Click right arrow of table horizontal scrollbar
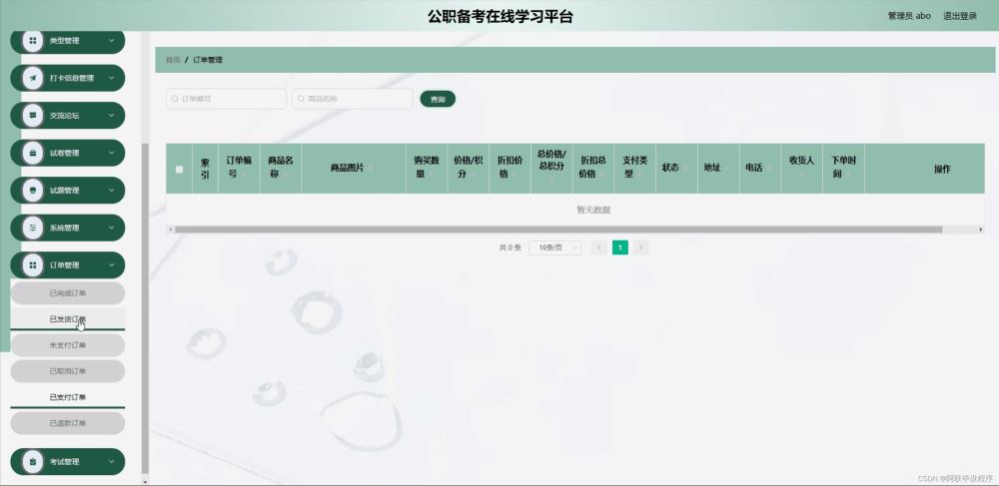Image resolution: width=999 pixels, height=486 pixels. (x=981, y=230)
